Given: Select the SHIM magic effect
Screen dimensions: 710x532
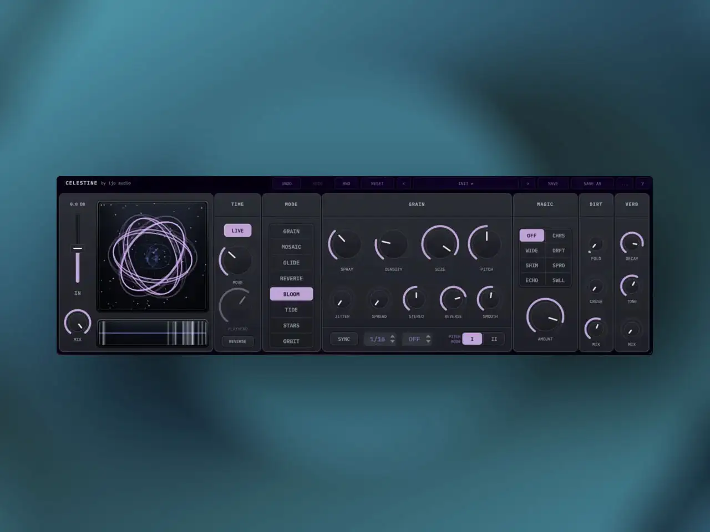Looking at the screenshot, I should pyautogui.click(x=531, y=265).
